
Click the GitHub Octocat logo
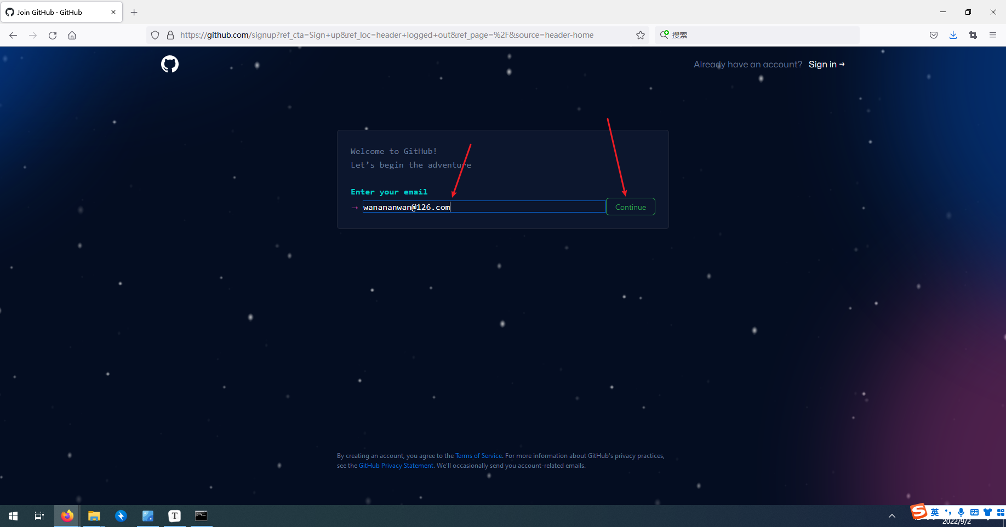[x=170, y=64]
